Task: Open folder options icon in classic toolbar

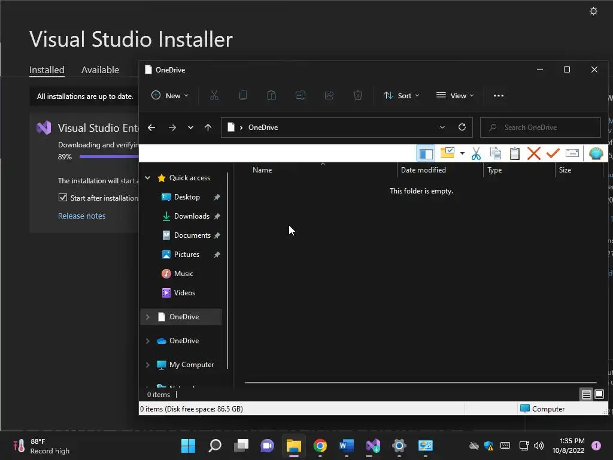Action: pos(447,153)
